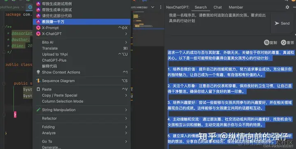
Task: Switch to the Chat tab
Action: click(217, 7)
